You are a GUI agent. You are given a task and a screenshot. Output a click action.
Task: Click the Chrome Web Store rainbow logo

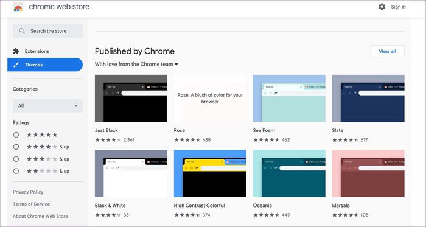(x=18, y=7)
